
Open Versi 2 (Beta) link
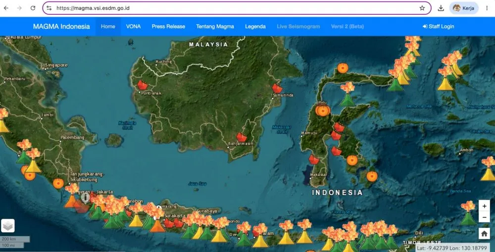(x=347, y=27)
